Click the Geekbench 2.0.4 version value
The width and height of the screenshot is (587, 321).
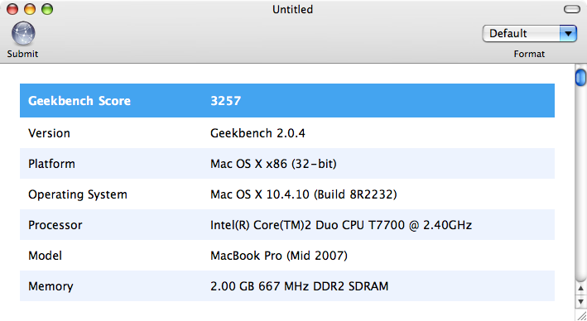tap(257, 133)
